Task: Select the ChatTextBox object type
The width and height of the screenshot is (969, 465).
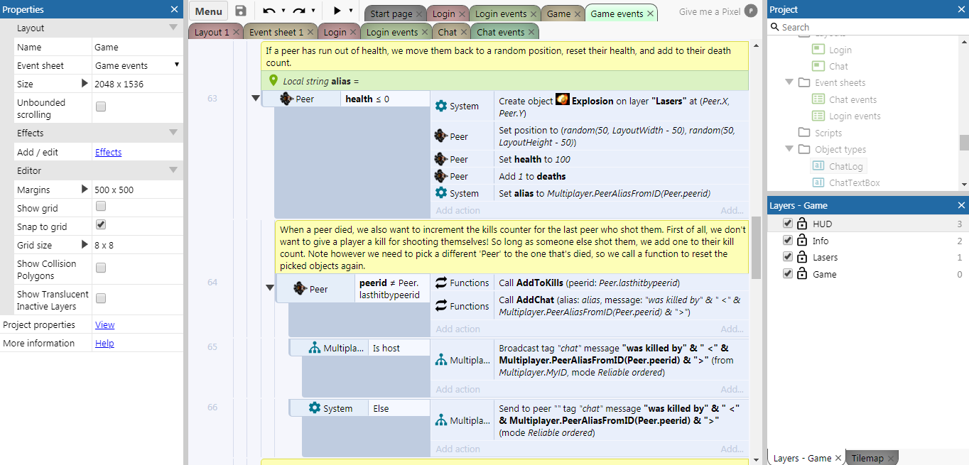Action: (846, 182)
